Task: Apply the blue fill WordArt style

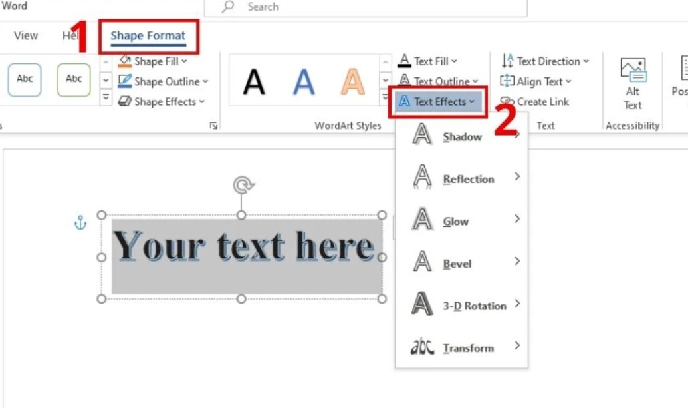Action: point(304,82)
